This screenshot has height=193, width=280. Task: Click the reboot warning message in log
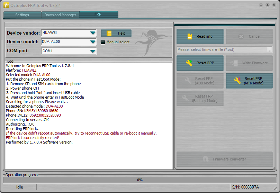[81, 133]
